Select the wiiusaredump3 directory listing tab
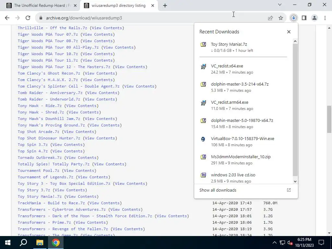The height and width of the screenshot is (249, 332). 119,6
